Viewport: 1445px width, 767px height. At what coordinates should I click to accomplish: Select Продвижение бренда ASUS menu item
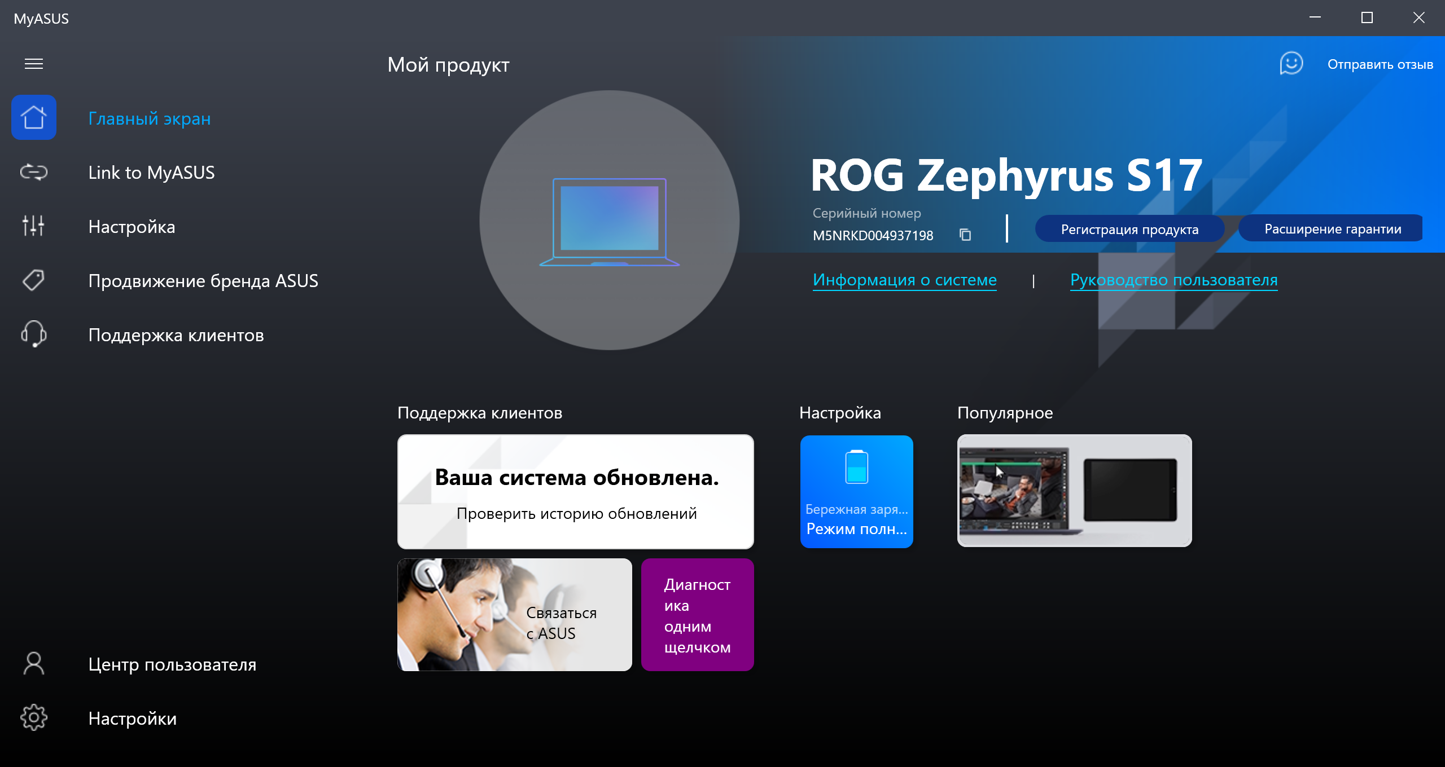pos(203,281)
